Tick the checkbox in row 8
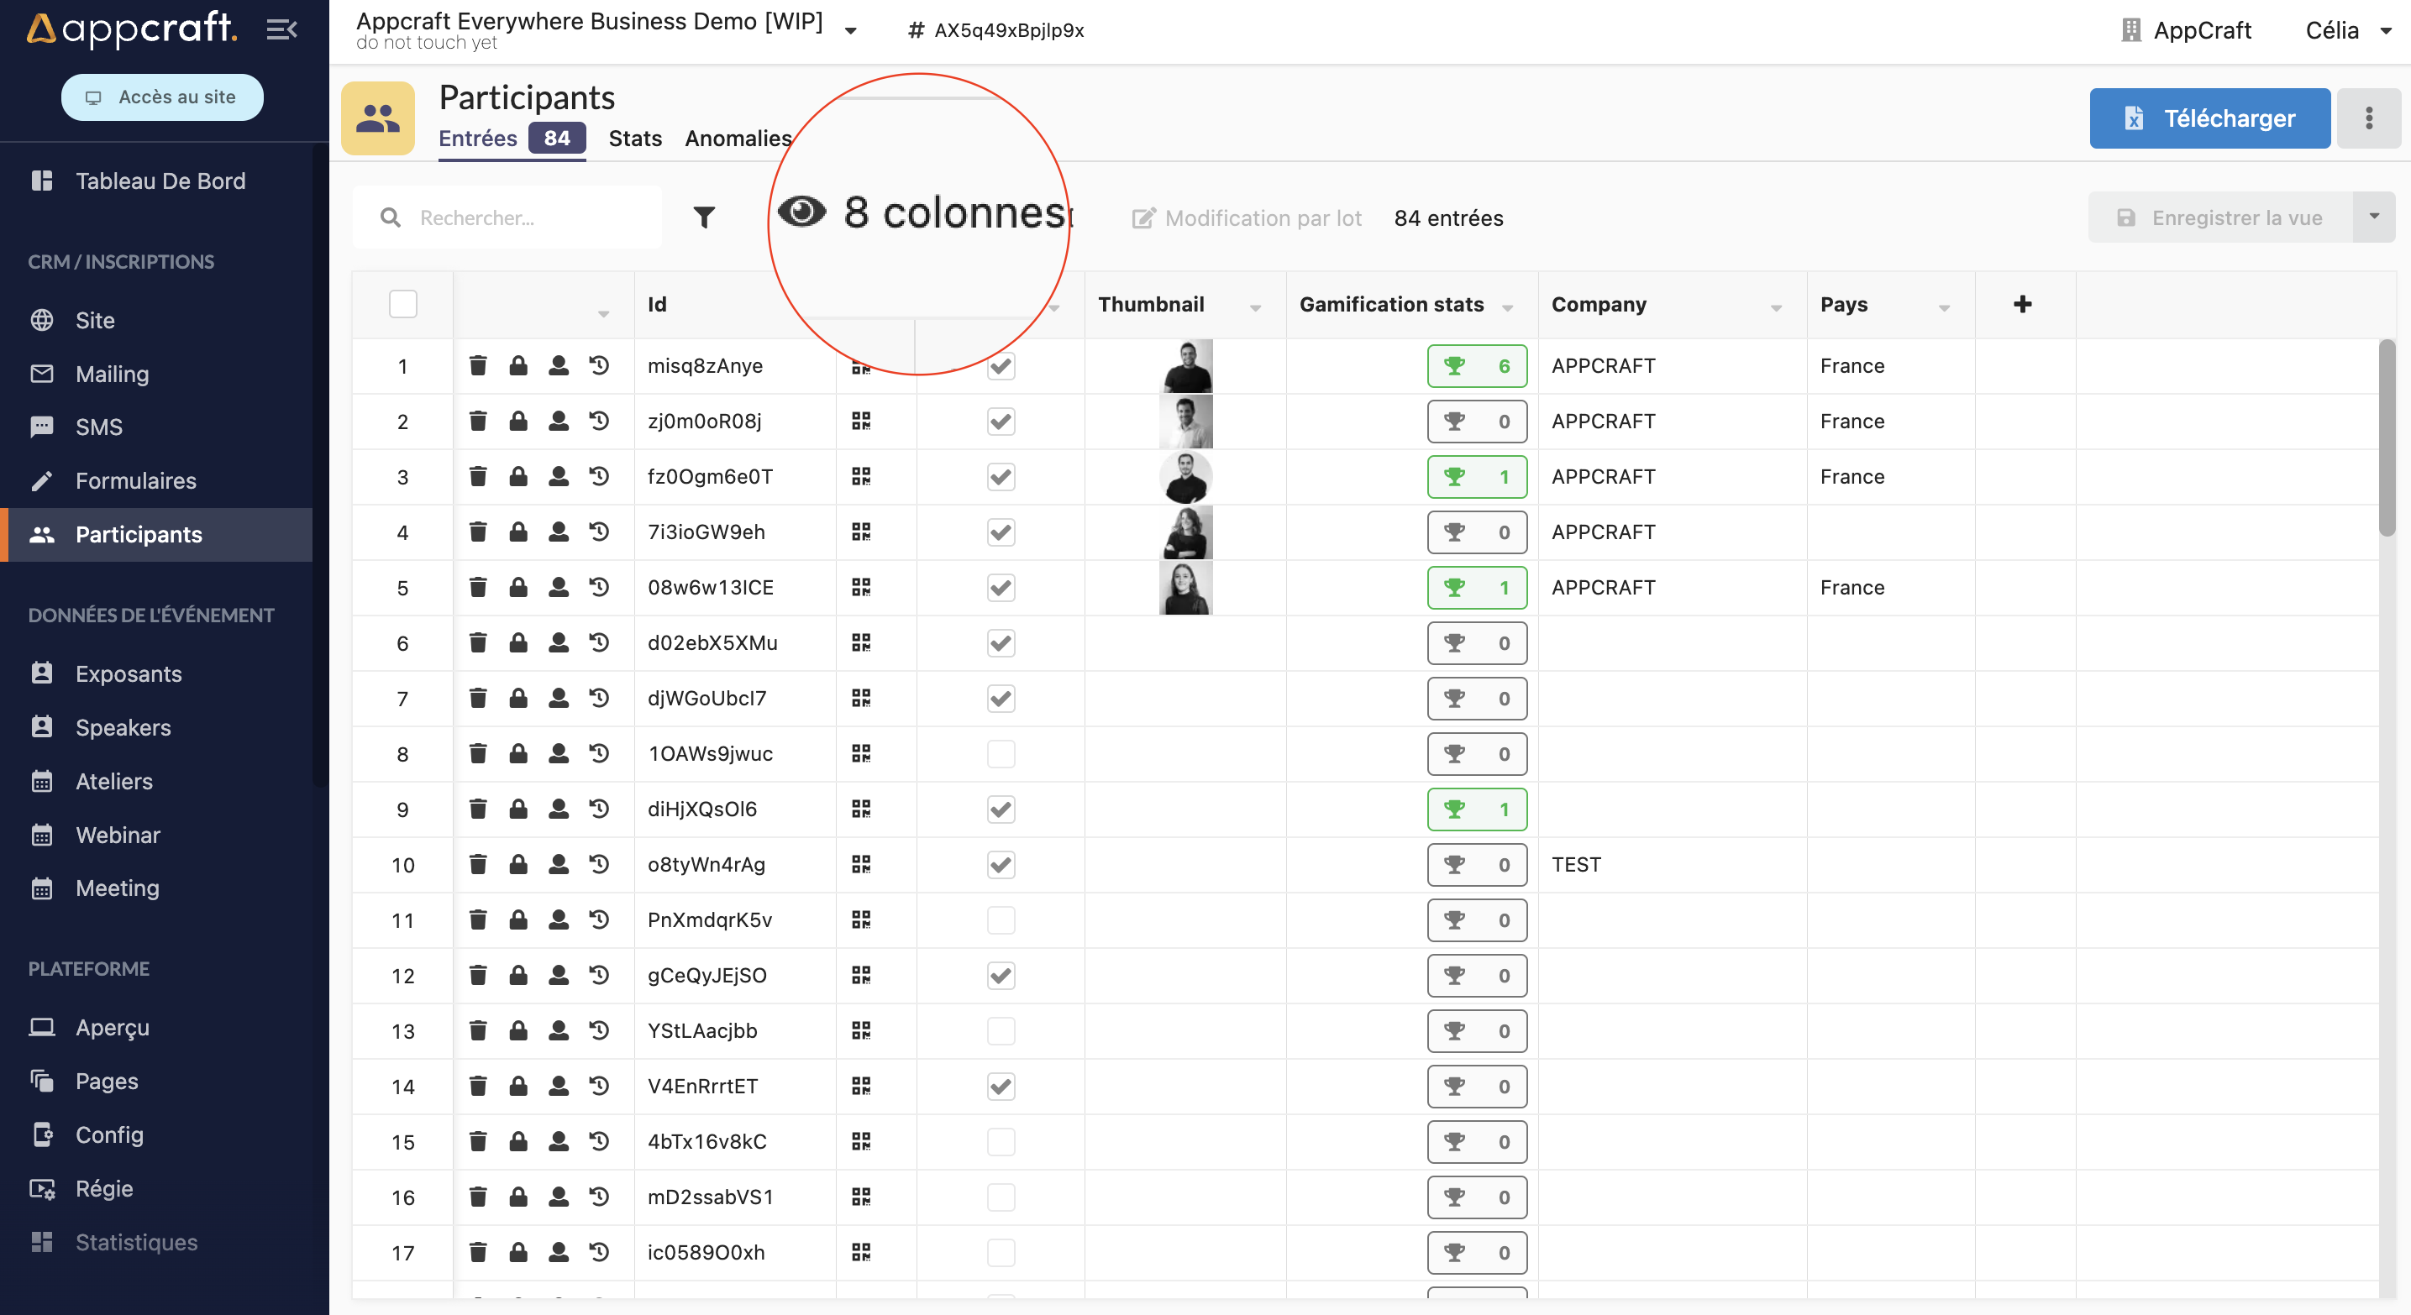 (x=1001, y=754)
